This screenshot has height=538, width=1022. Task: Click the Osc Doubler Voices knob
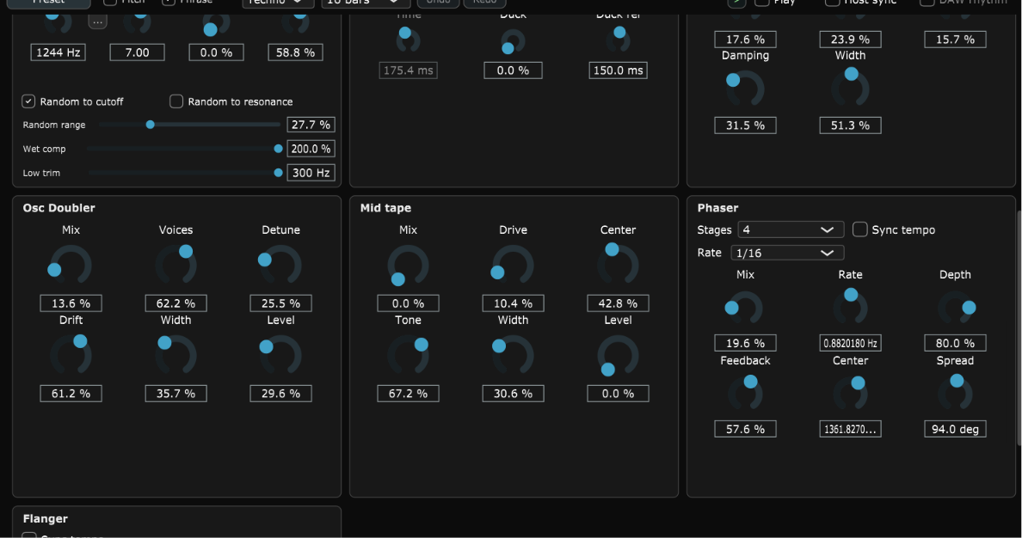176,265
